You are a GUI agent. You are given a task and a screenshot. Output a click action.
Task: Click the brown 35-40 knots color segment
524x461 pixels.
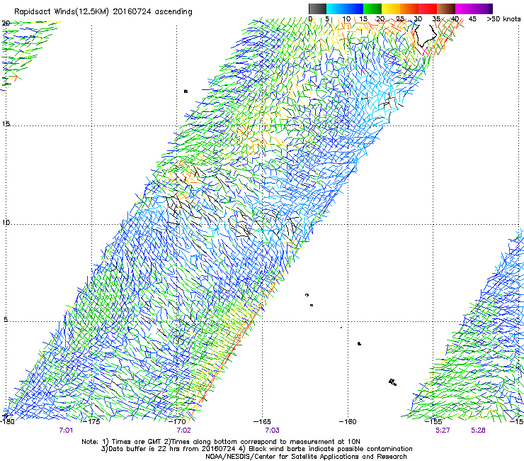pos(446,9)
